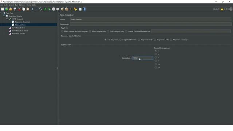Click the Name input field

tap(151, 19)
